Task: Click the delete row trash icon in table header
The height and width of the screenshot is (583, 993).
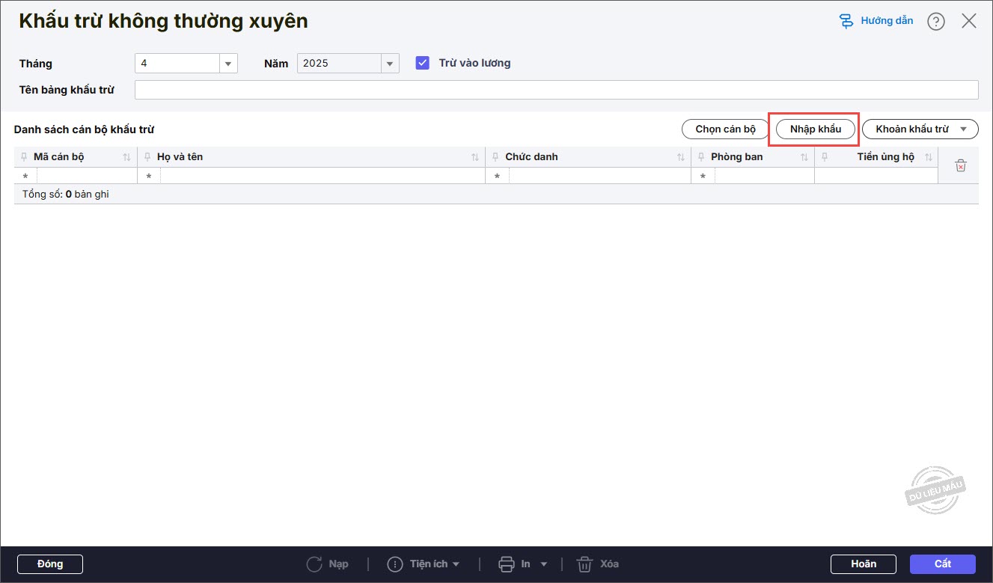Action: point(961,165)
